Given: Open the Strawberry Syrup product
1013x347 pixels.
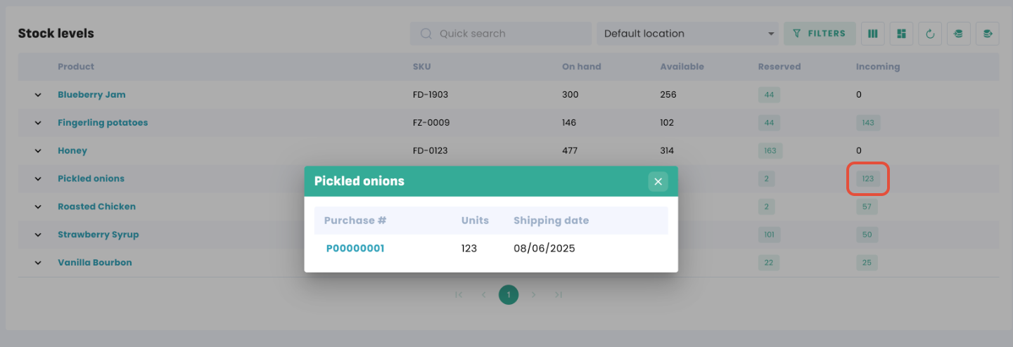Looking at the screenshot, I should [98, 235].
